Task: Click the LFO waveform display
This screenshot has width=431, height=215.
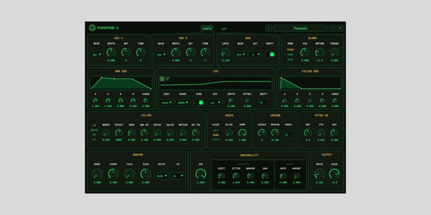Action: point(215,83)
